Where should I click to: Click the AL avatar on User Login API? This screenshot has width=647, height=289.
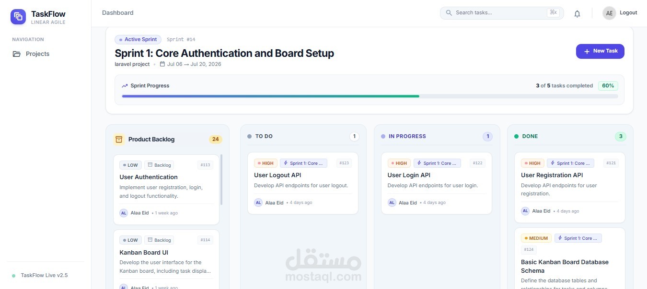[392, 203]
